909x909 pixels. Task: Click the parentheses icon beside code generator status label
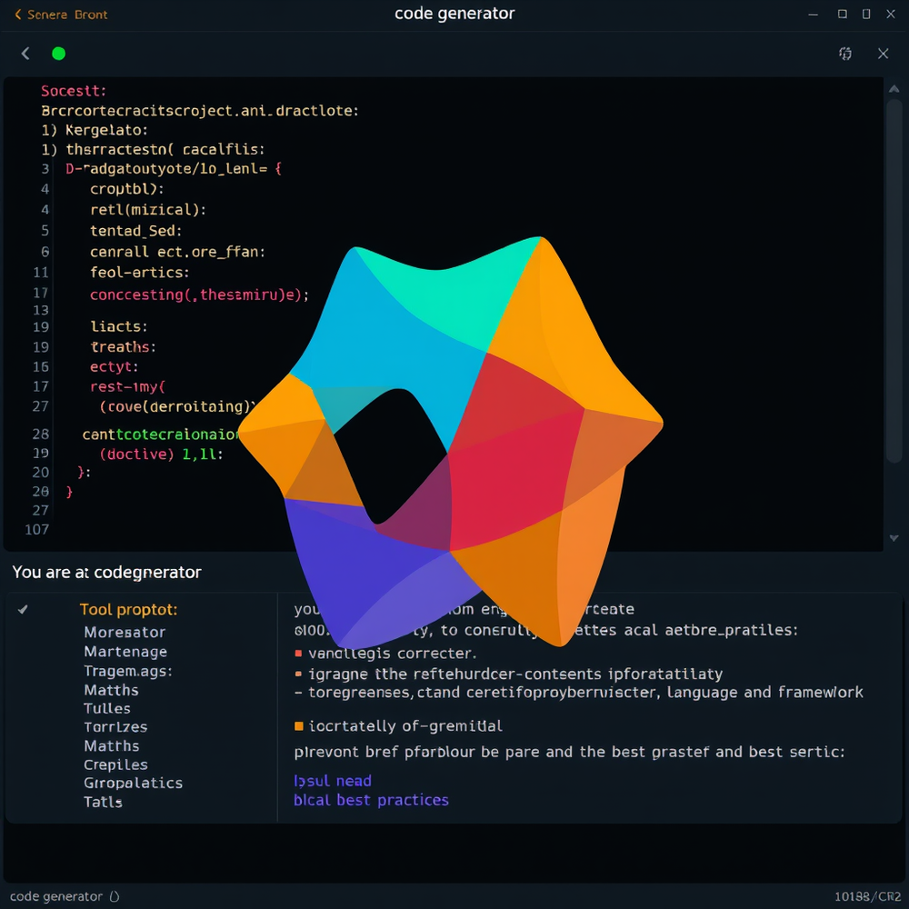pyautogui.click(x=115, y=896)
